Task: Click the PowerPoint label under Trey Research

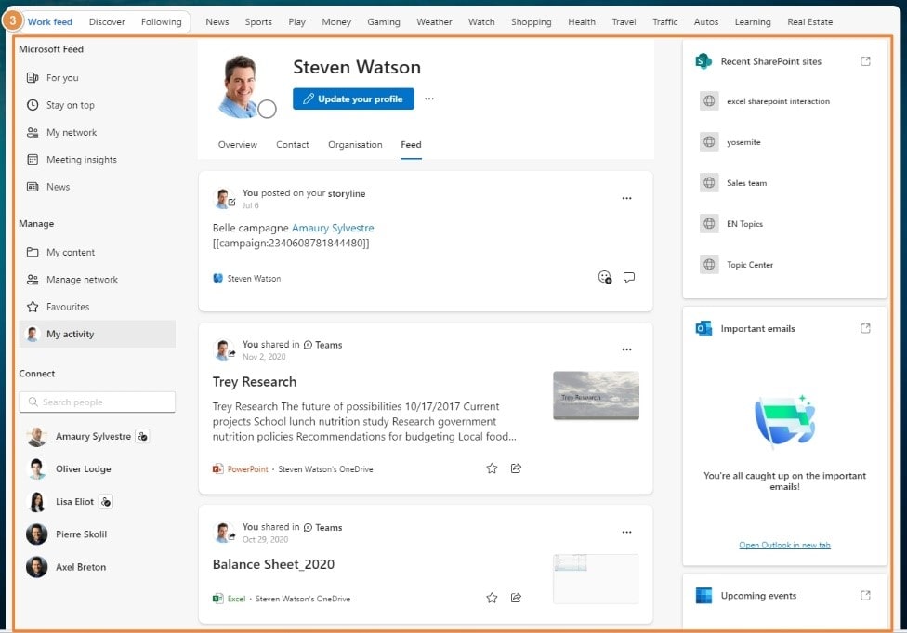Action: 247,469
